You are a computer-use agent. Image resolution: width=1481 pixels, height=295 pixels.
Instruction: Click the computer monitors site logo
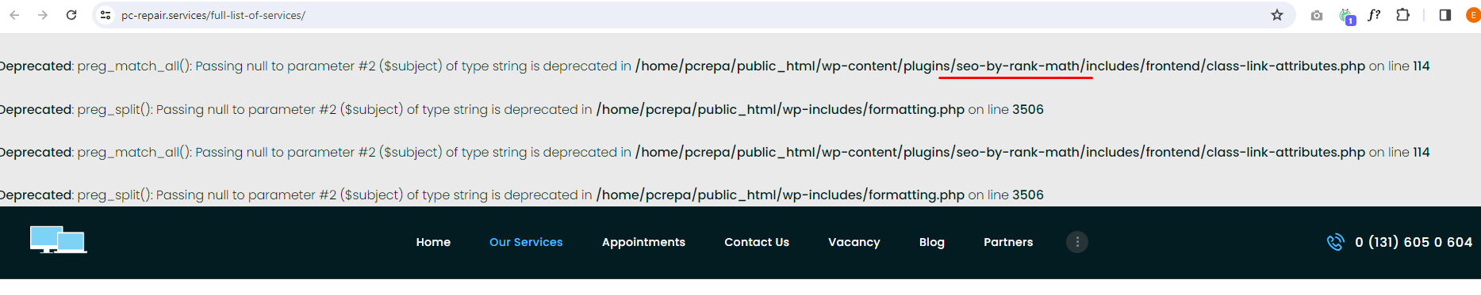click(x=58, y=240)
